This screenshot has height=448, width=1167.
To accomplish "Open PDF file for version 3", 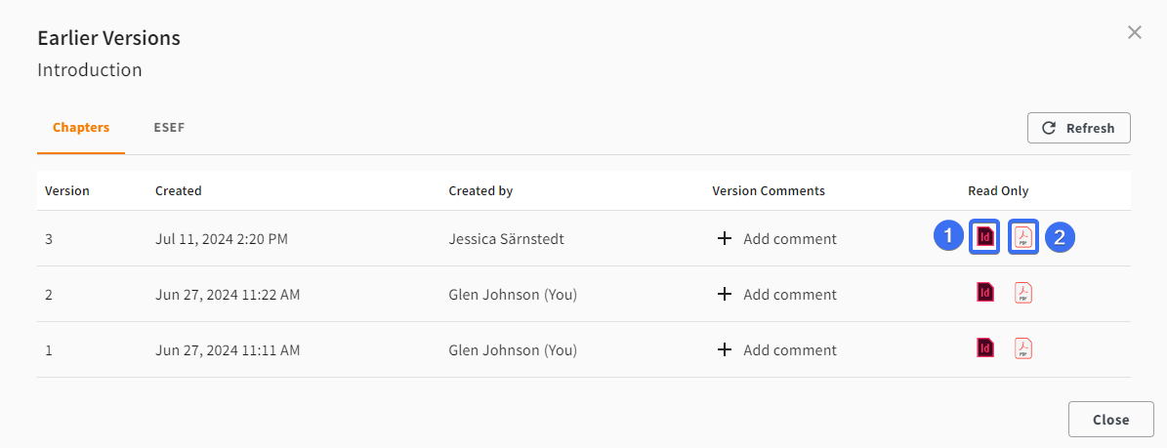I will click(x=1023, y=237).
